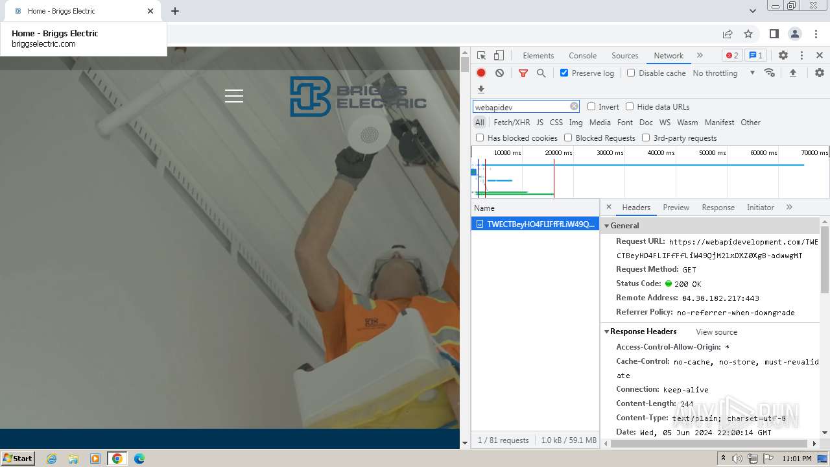The height and width of the screenshot is (467, 830).
Task: Filter requests by CSS
Action: coord(556,122)
